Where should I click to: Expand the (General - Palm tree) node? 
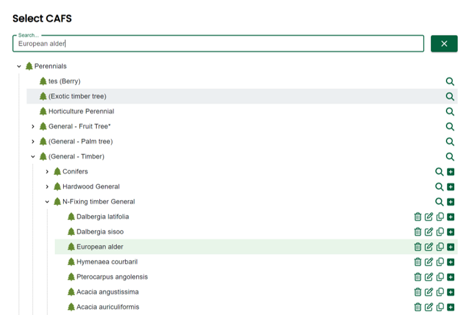pos(33,142)
